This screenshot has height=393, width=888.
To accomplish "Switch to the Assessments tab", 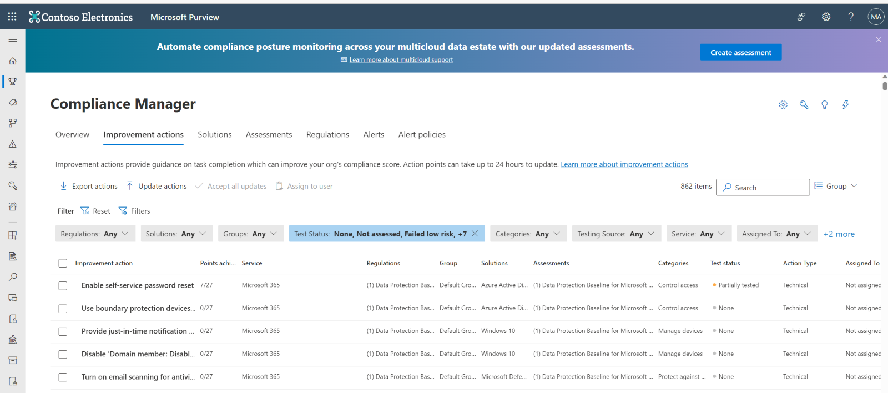I will 269,134.
